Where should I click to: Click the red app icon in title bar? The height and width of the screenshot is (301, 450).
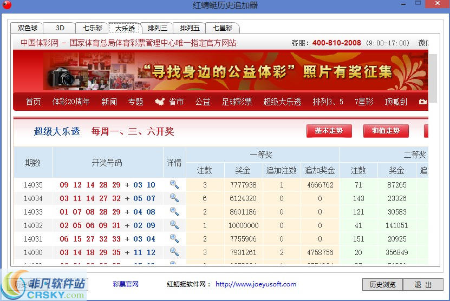click(6, 5)
